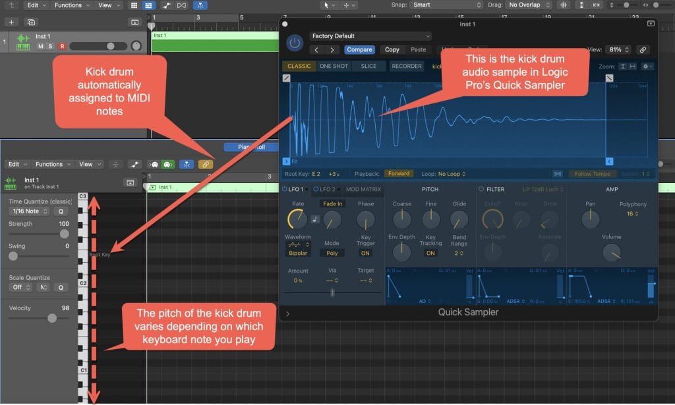Open the Functions menu in Piano Roll
This screenshot has width=675, height=405.
click(x=52, y=165)
